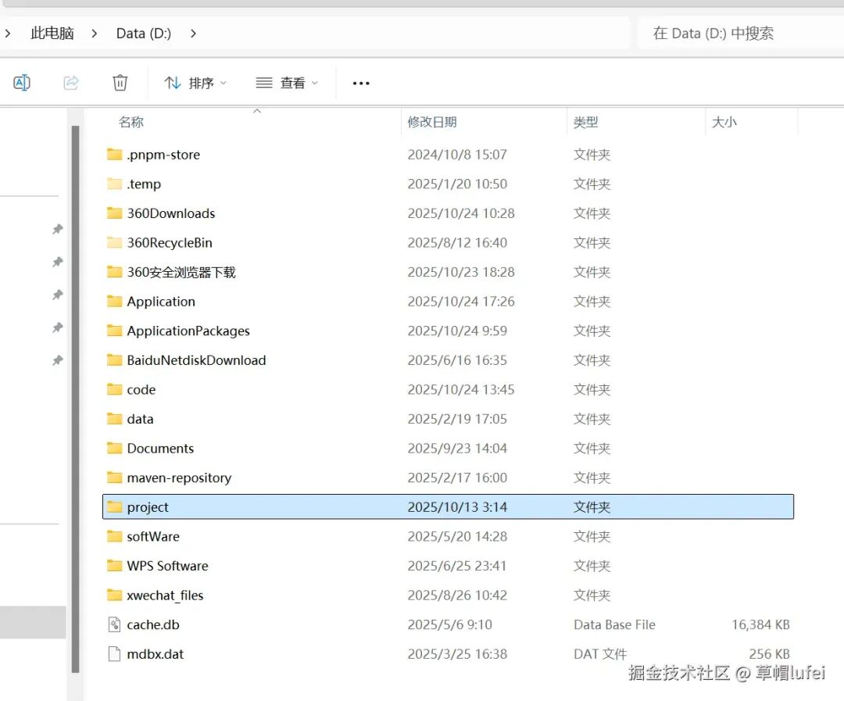Viewport: 844px width, 701px height.
Task: Click the mdbx.dat file icon
Action: (x=114, y=654)
